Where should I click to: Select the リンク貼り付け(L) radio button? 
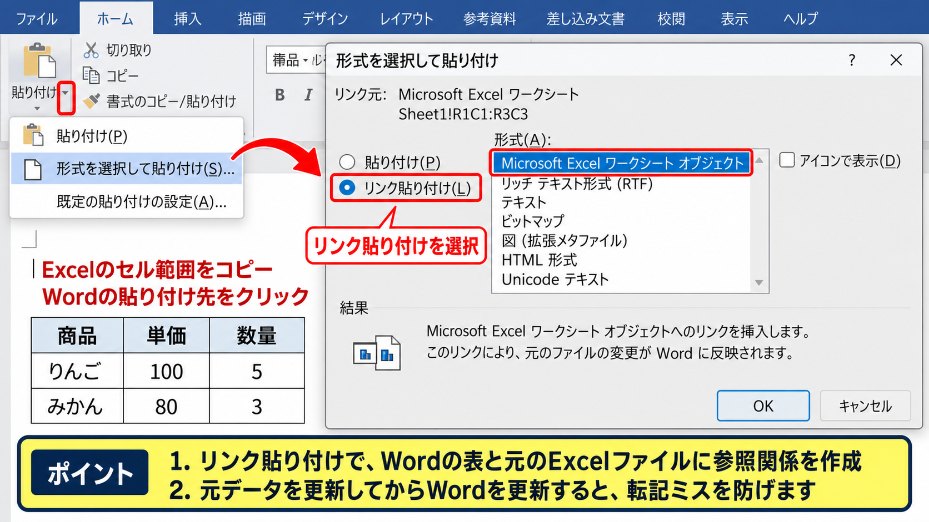(347, 187)
